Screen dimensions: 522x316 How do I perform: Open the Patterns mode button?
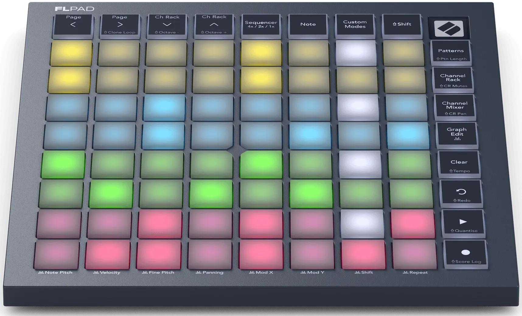[451, 53]
